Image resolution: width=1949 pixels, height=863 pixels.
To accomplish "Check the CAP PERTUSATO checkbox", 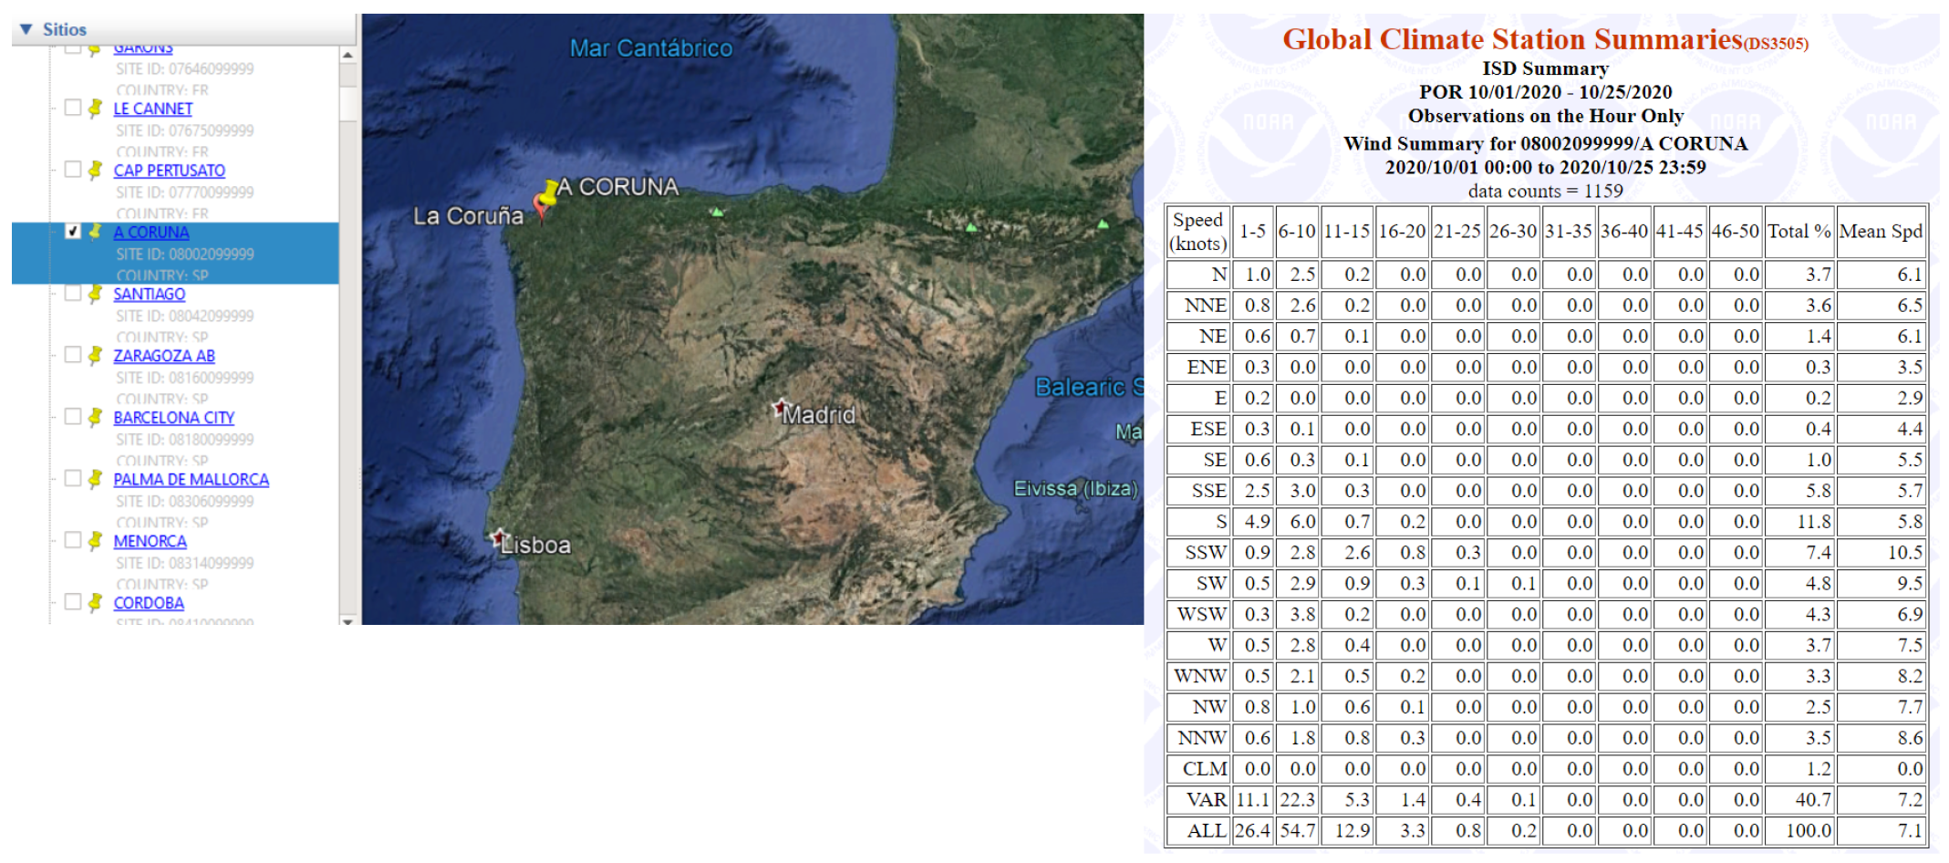I will coord(73,170).
